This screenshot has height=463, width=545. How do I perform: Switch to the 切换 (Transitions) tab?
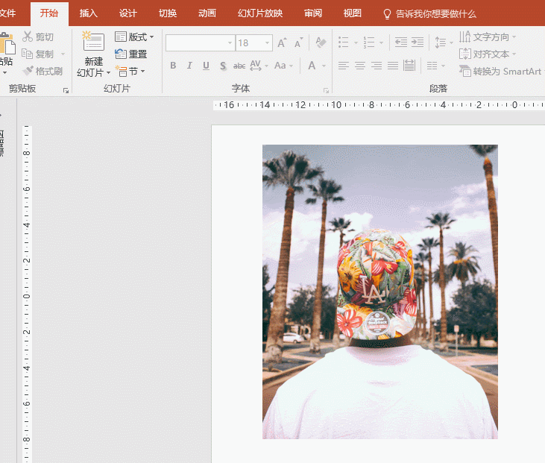[168, 13]
